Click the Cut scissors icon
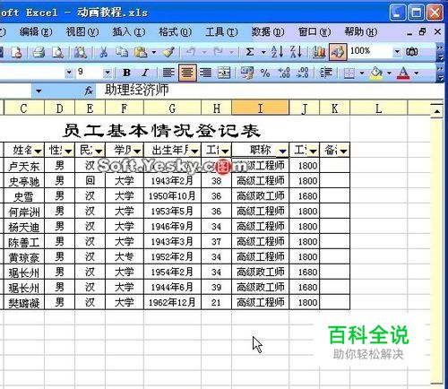 103,52
